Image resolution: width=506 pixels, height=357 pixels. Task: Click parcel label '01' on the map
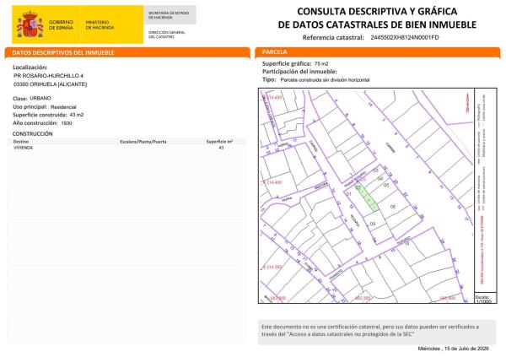(348, 194)
